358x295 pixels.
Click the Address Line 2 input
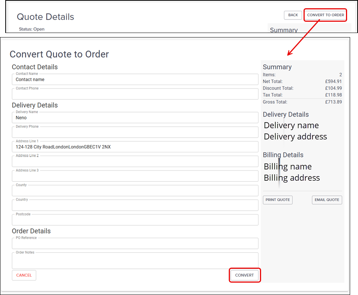click(x=135, y=162)
